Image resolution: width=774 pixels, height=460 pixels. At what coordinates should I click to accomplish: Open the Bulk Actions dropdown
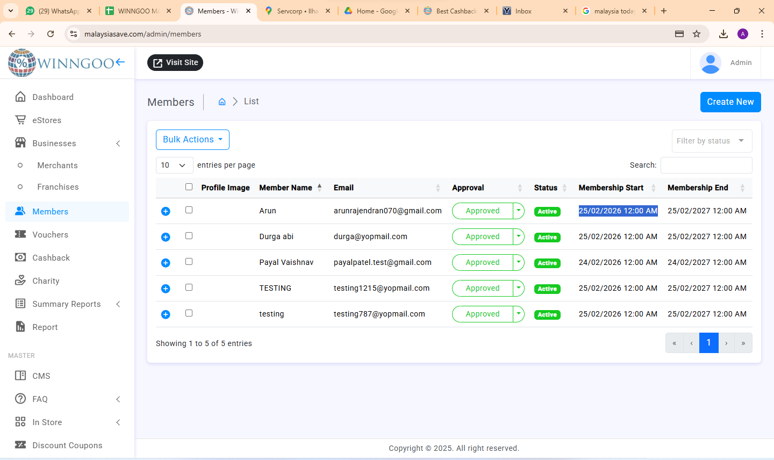pos(192,140)
